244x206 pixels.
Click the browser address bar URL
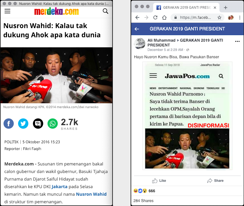[x=195, y=18]
